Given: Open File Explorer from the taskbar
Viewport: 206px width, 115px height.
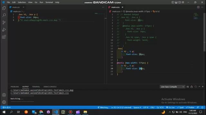Looking at the screenshot, I should click(x=85, y=112).
